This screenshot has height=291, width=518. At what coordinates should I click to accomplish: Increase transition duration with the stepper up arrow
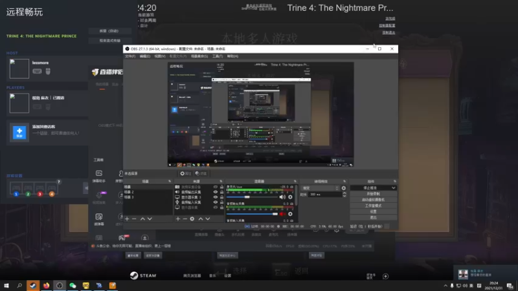click(344, 193)
